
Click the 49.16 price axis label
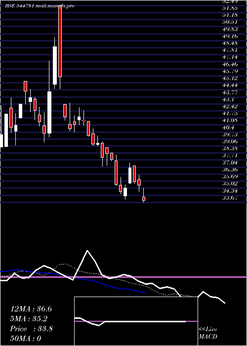(x=230, y=36)
